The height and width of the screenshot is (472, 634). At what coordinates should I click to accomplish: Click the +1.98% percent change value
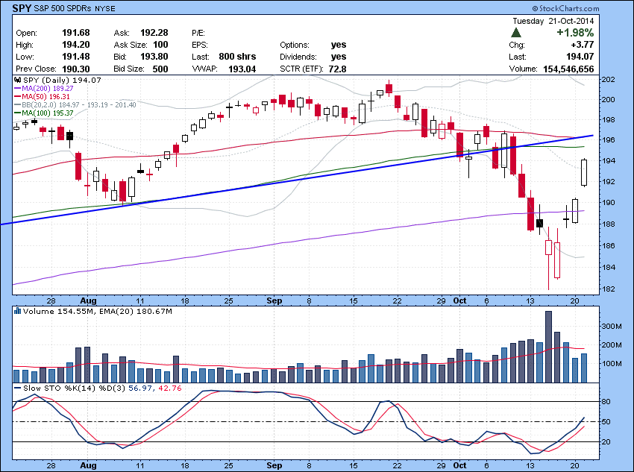pos(575,32)
